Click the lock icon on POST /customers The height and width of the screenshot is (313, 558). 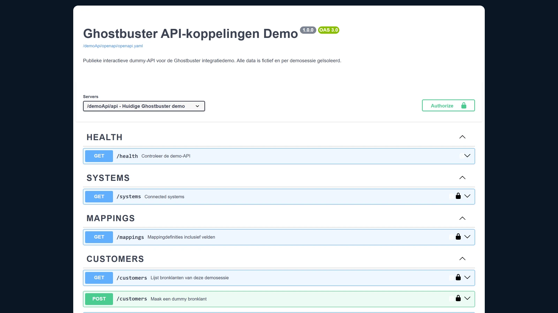pyautogui.click(x=458, y=298)
